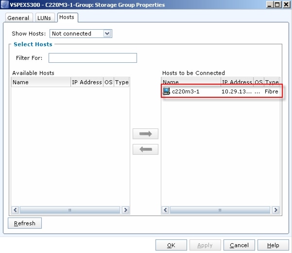Image resolution: width=292 pixels, height=253 pixels.
Task: Close the dialog with the X button
Action: [287, 4]
